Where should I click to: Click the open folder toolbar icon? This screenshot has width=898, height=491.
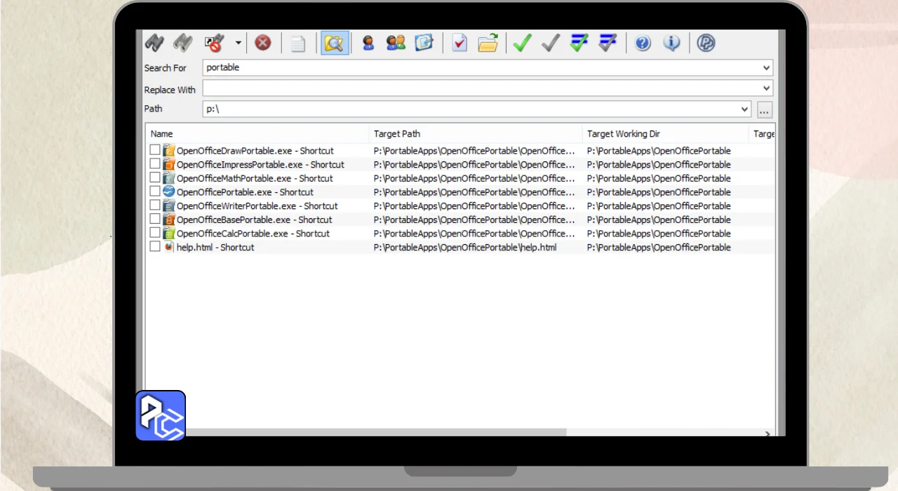coord(488,43)
